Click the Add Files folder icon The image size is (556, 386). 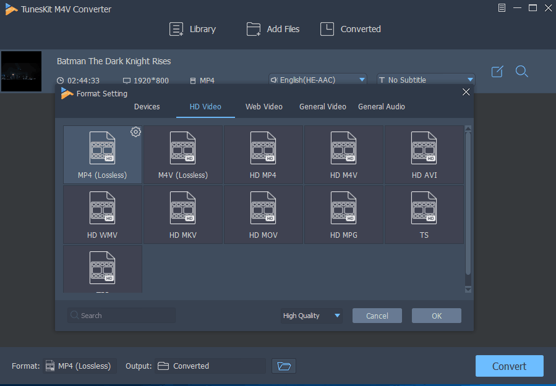click(x=254, y=29)
